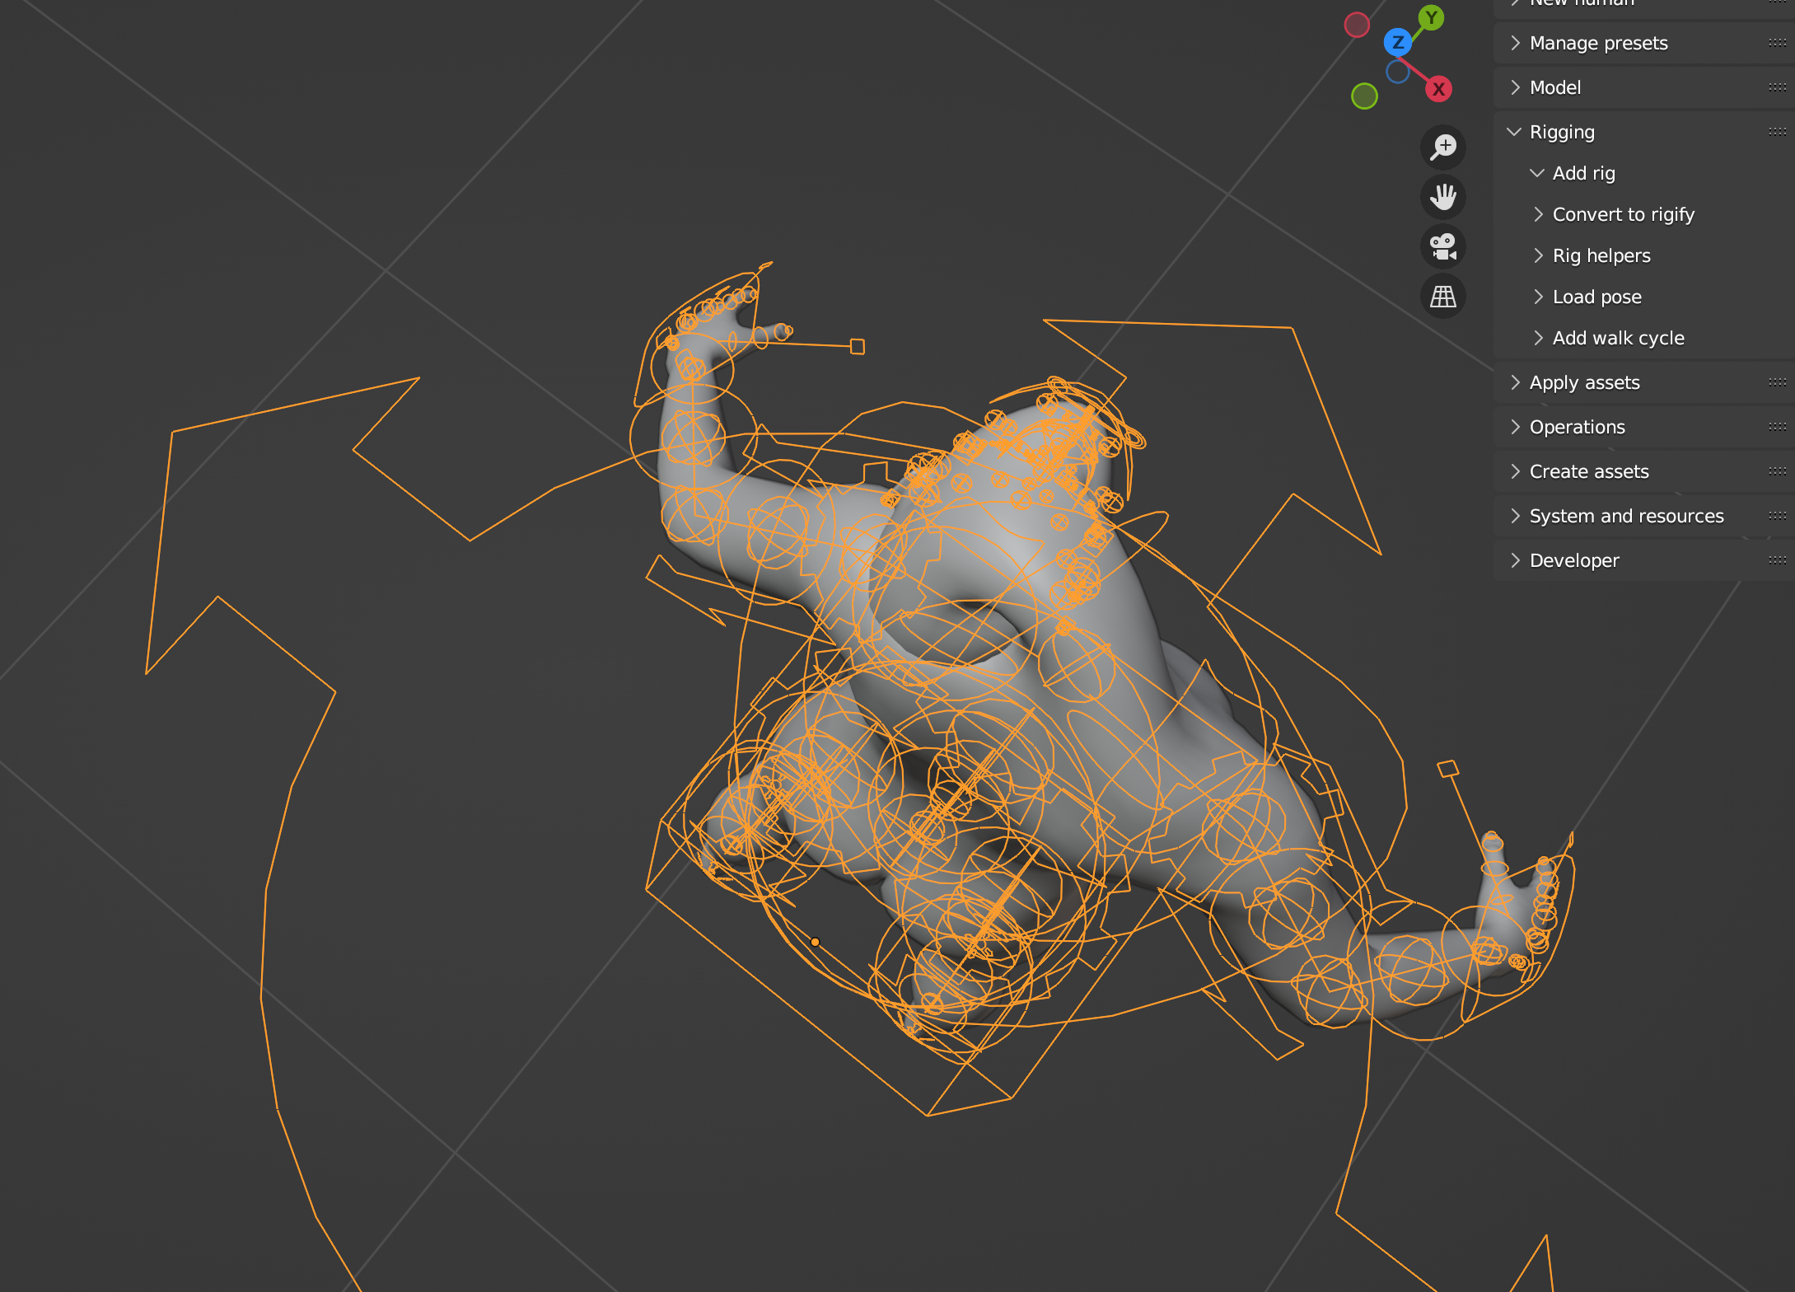Screen dimensions: 1795x1292
Task: Collapse the Rigging panel
Action: pyautogui.click(x=1560, y=132)
